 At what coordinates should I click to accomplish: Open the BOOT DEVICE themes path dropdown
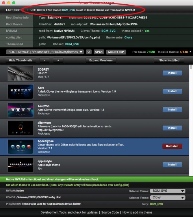coord(45,52)
